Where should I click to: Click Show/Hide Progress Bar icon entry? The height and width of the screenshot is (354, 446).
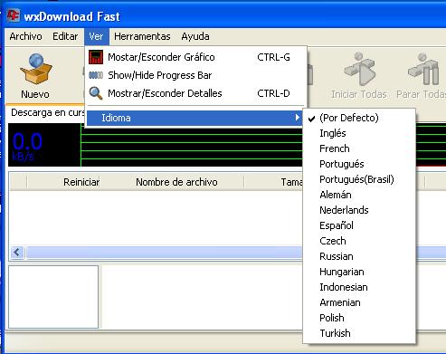click(96, 75)
